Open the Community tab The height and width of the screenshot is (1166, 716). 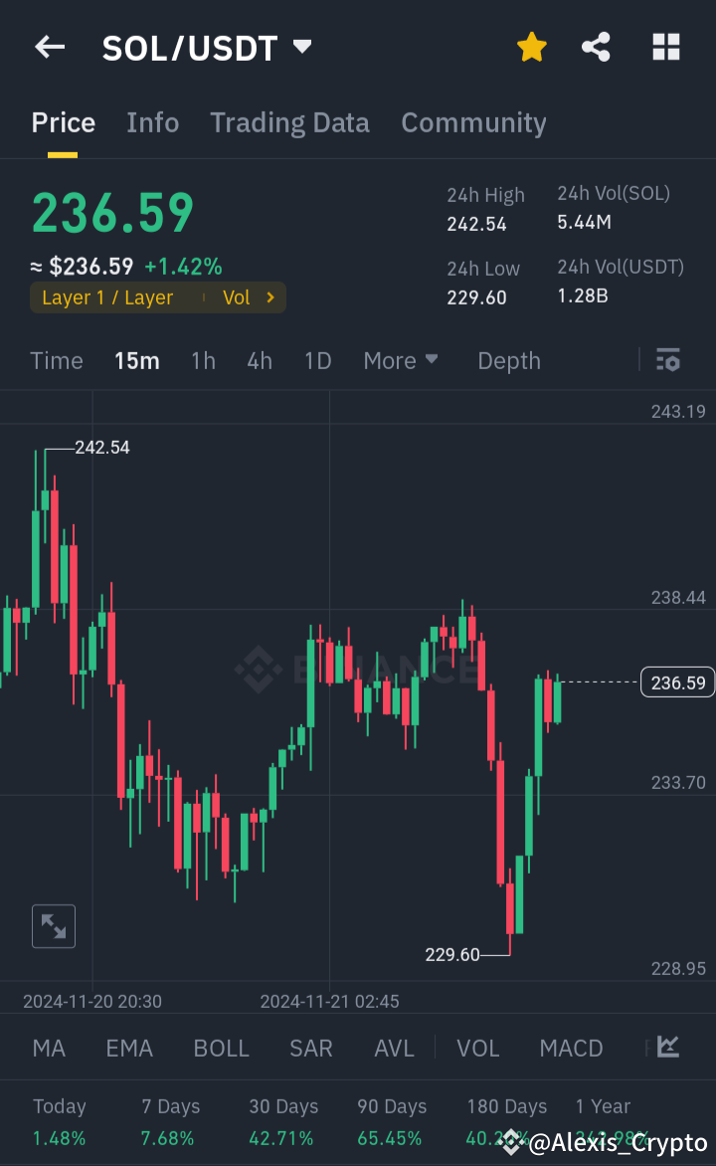pos(473,121)
